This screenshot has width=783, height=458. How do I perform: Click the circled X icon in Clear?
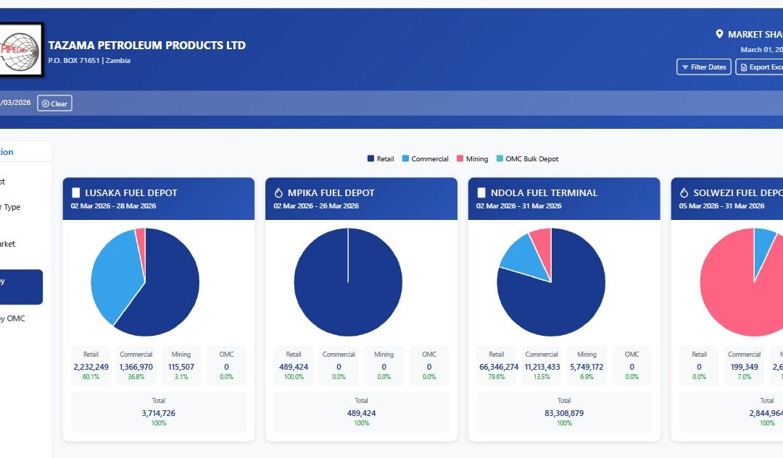(45, 103)
